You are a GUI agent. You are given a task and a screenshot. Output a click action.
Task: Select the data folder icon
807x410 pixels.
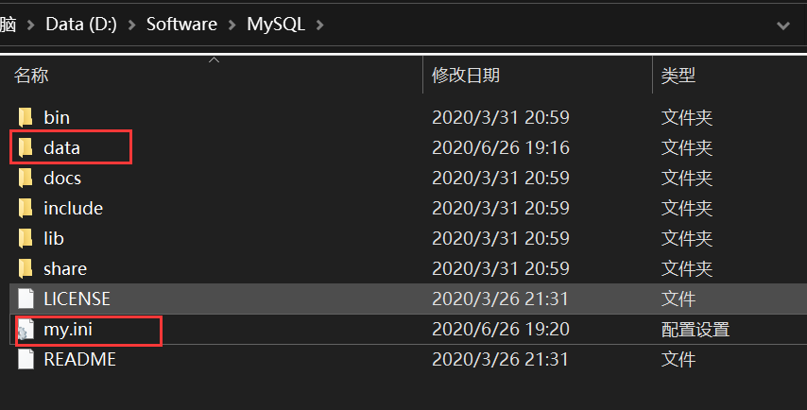pyautogui.click(x=26, y=147)
